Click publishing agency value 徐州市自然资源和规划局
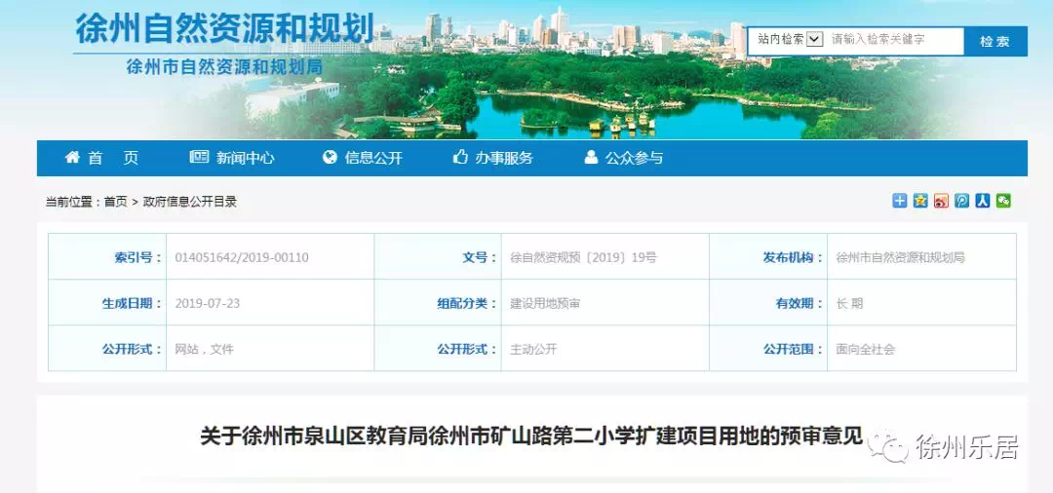This screenshot has width=1053, height=493. (x=900, y=257)
